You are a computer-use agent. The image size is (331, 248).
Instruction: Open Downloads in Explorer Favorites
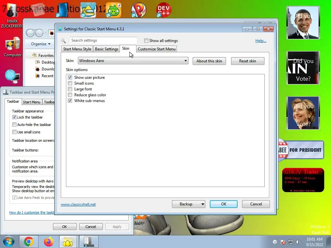pos(45,69)
